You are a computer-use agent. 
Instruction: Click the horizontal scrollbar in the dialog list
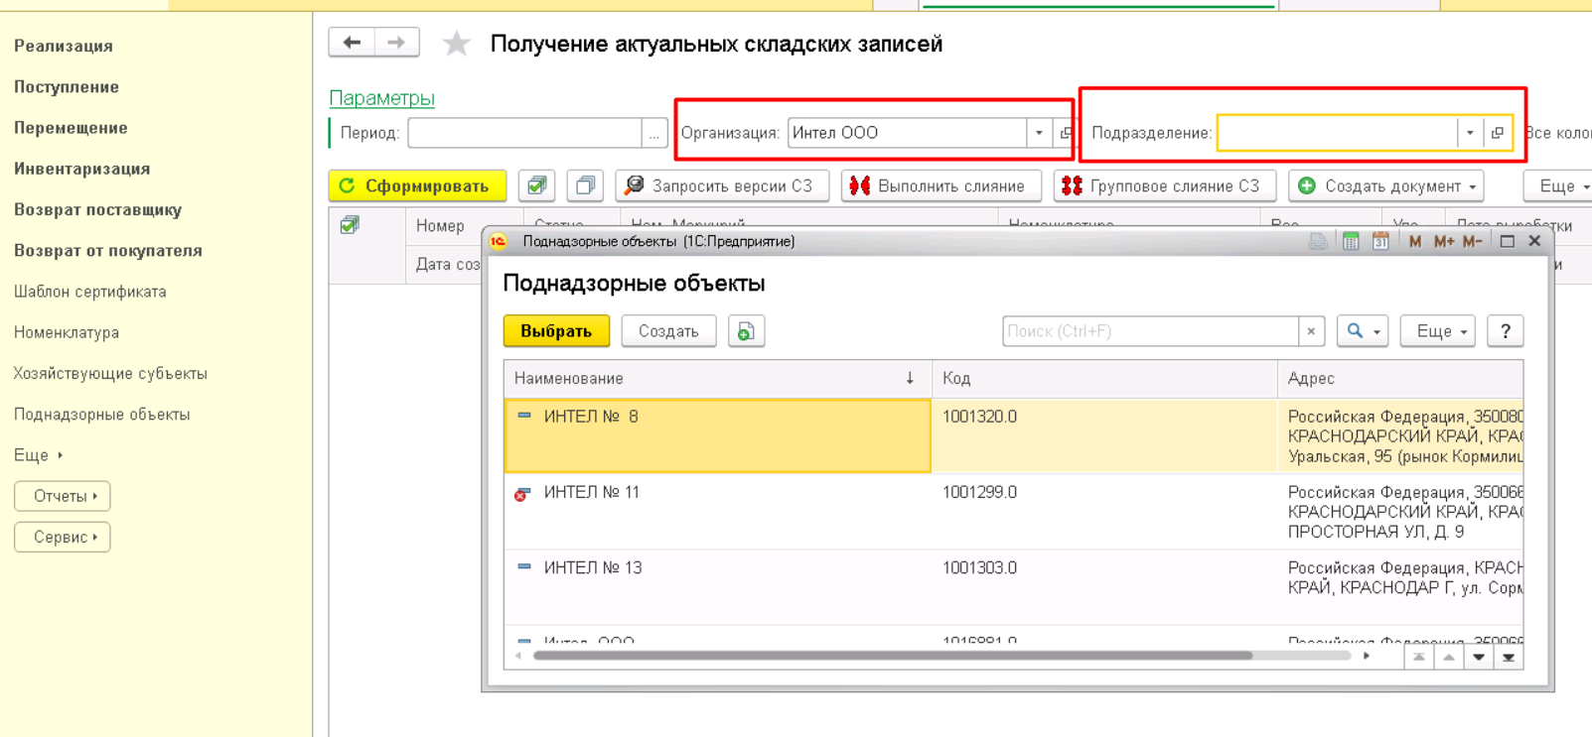pos(892,656)
